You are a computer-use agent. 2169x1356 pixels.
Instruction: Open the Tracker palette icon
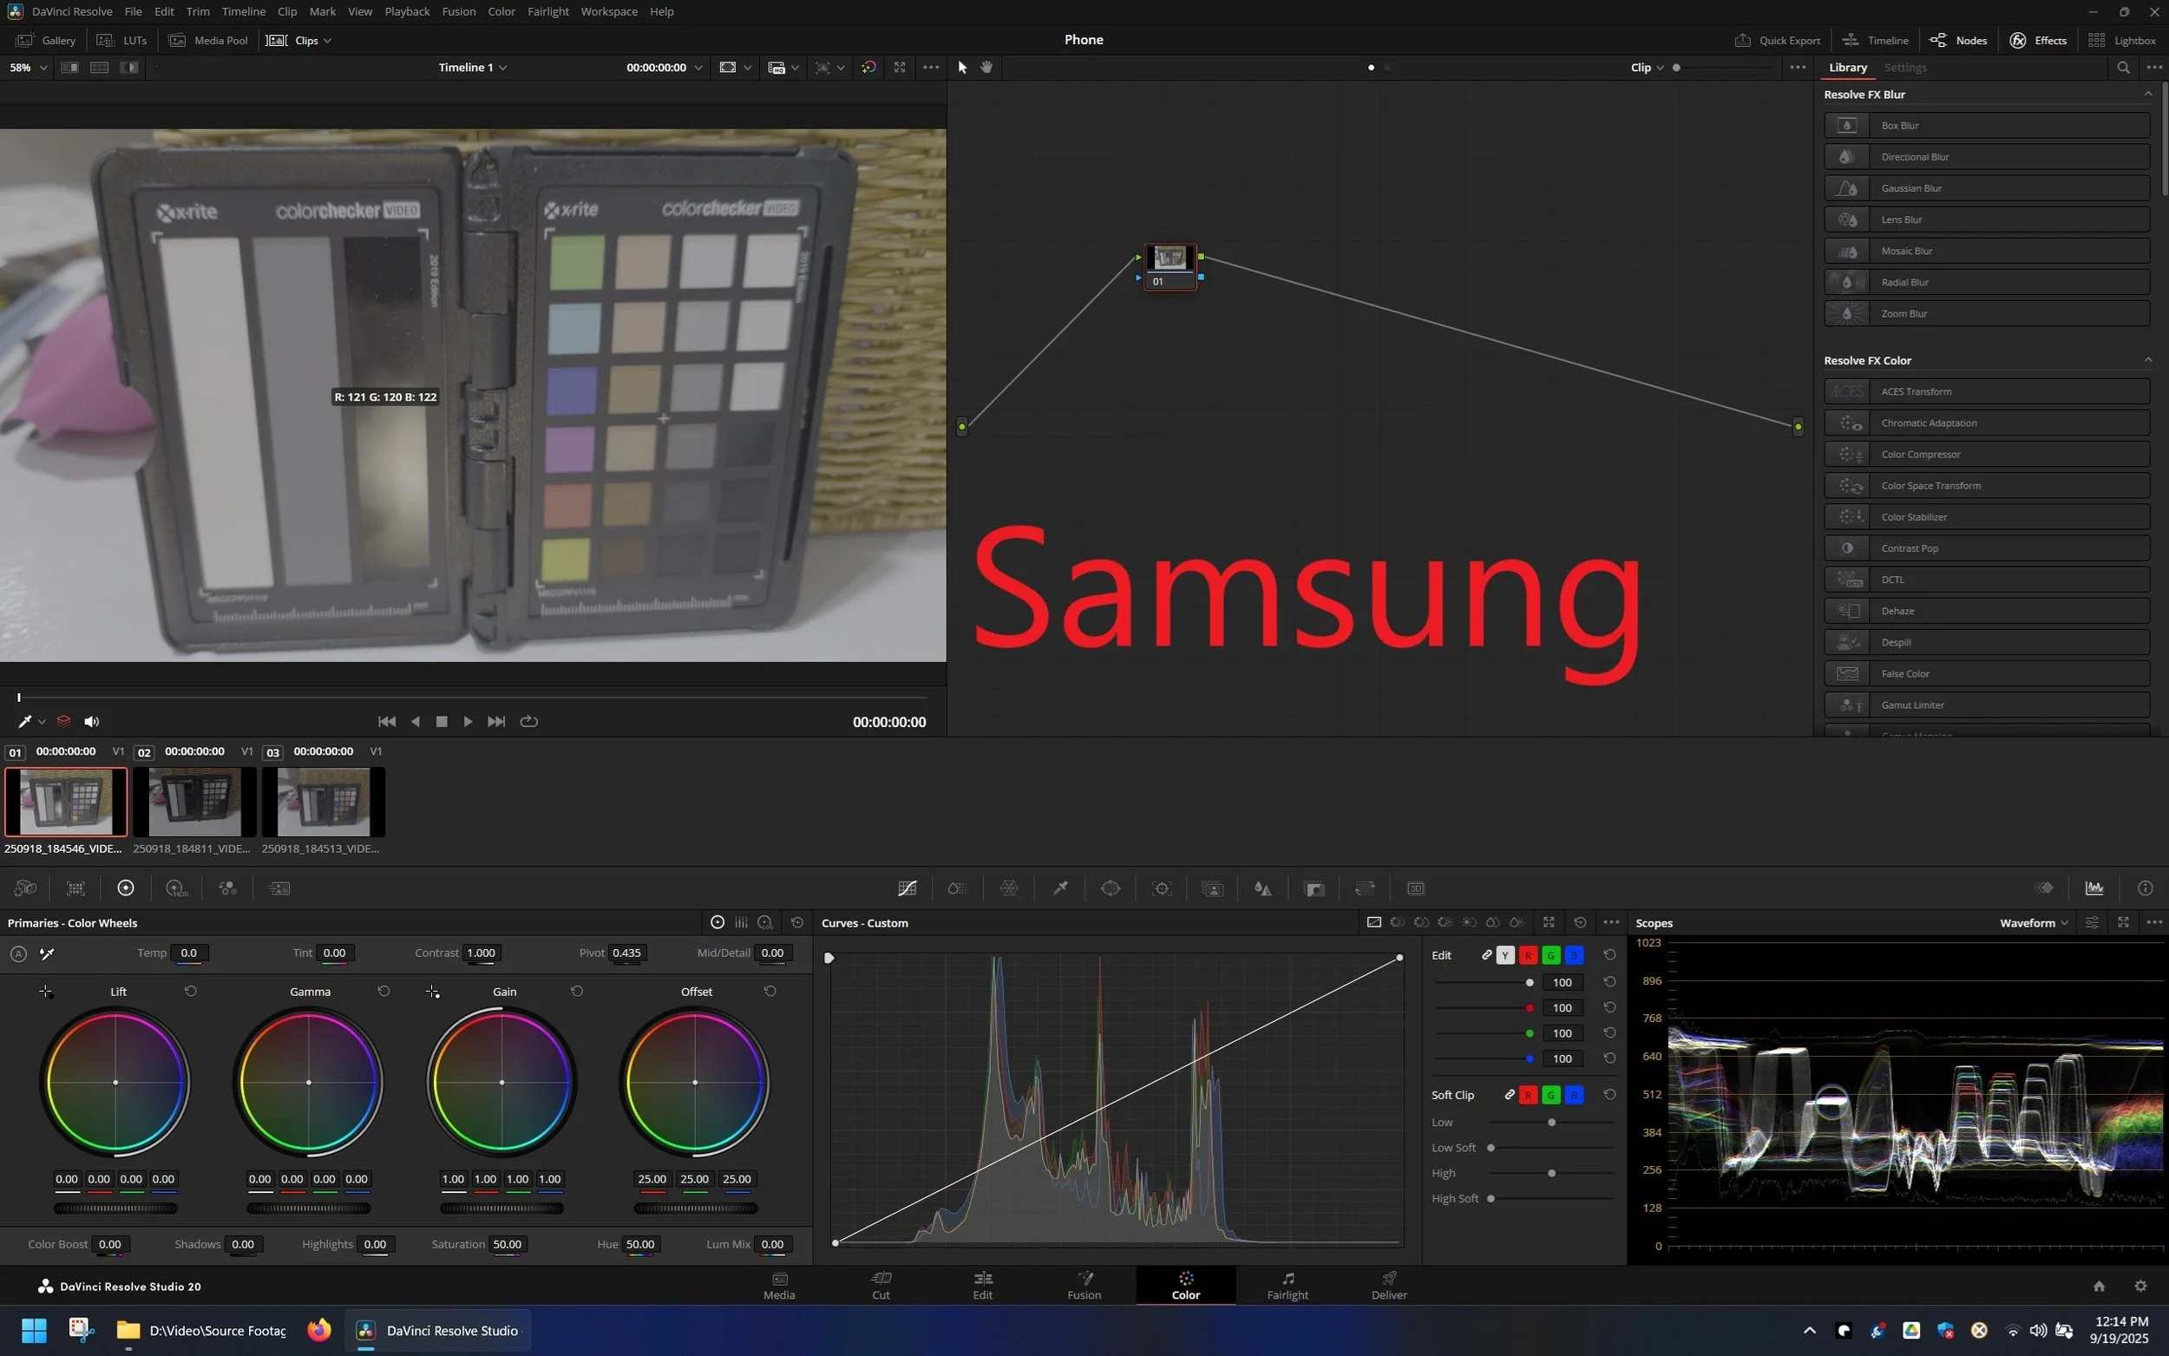[x=1161, y=888]
